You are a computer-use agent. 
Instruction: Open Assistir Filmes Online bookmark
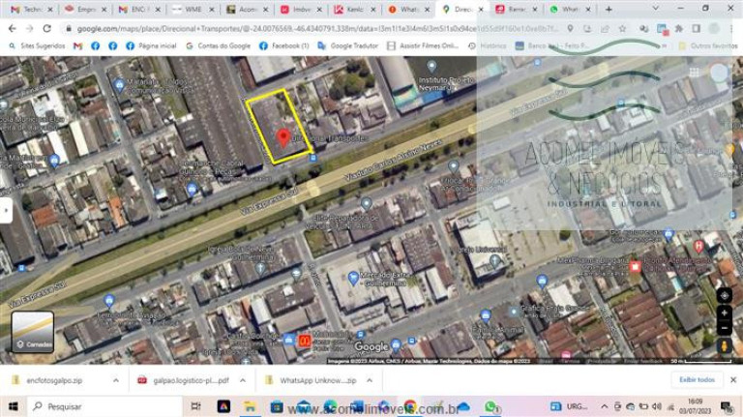point(423,46)
